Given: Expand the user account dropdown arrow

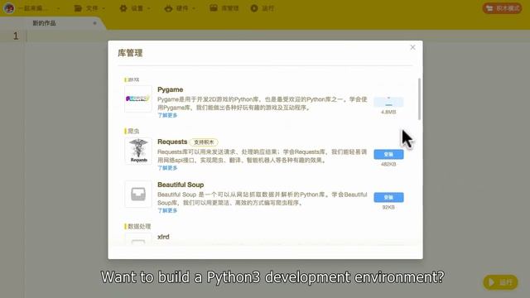Looking at the screenshot, I should pos(58,8).
